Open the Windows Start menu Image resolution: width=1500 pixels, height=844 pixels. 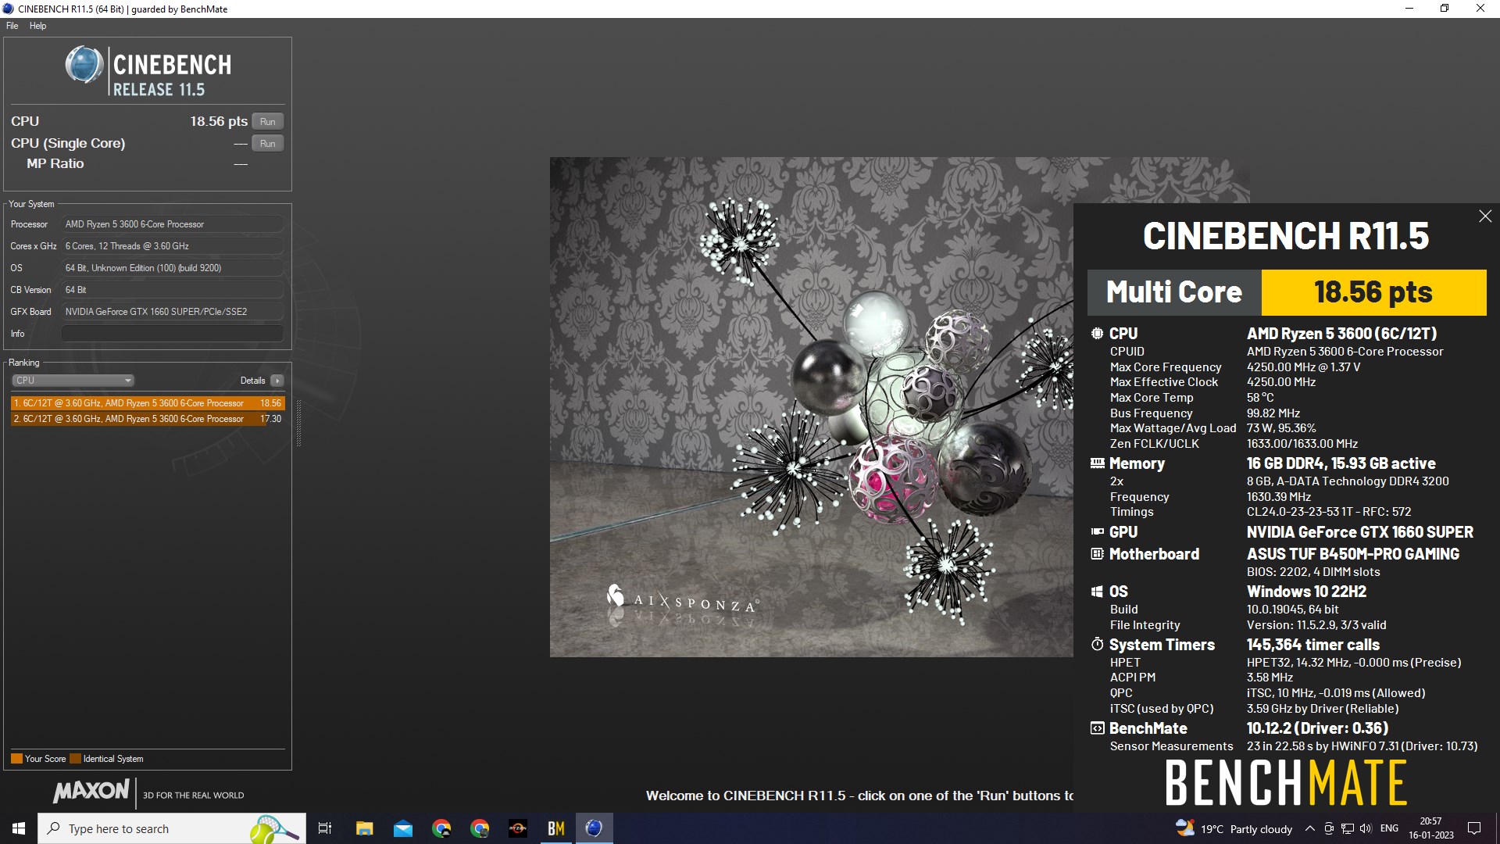(x=19, y=828)
